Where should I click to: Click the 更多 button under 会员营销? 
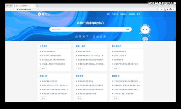(79, 98)
